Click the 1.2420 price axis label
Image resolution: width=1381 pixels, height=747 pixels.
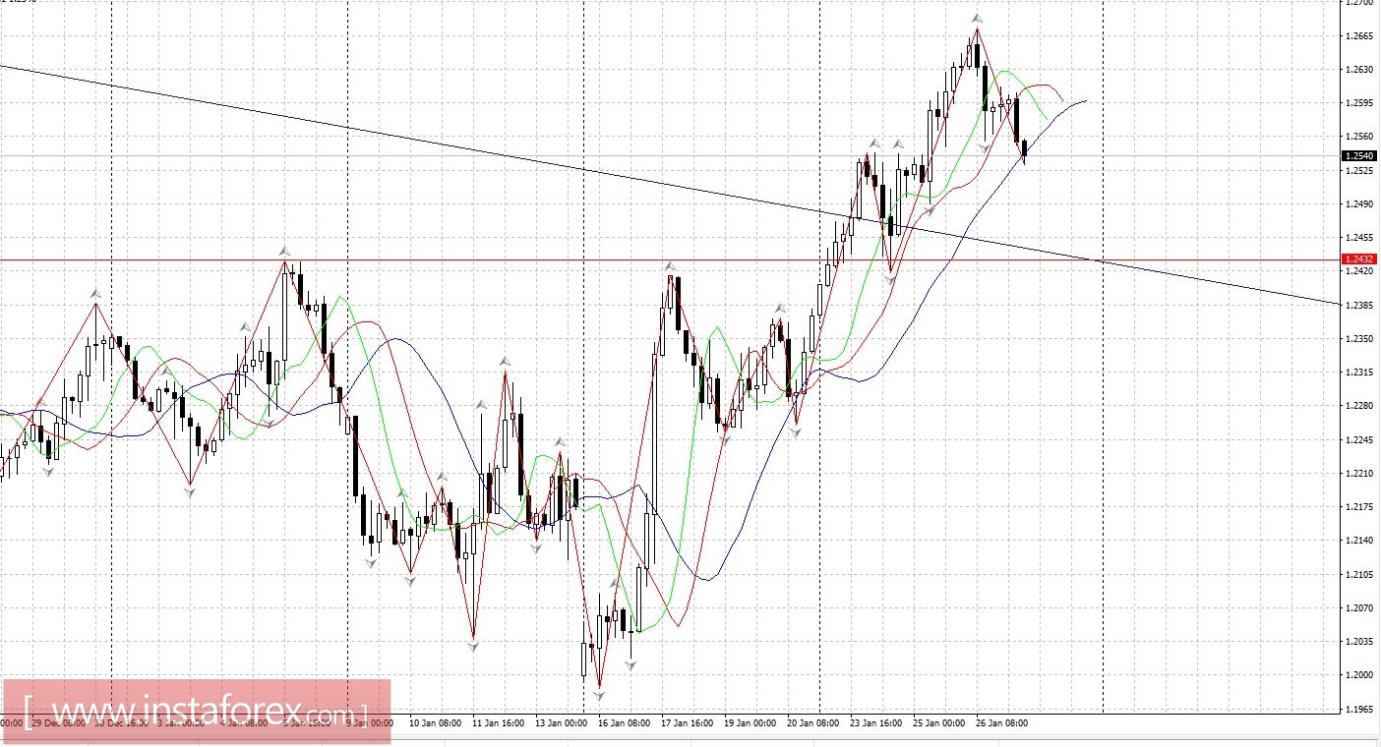pos(1359,271)
